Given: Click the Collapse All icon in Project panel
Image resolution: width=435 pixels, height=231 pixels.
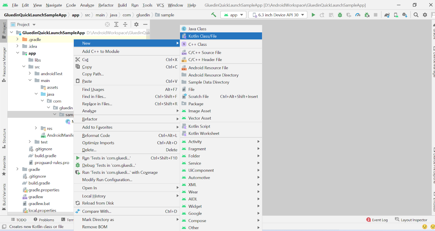Looking at the screenshot, I should point(125,24).
